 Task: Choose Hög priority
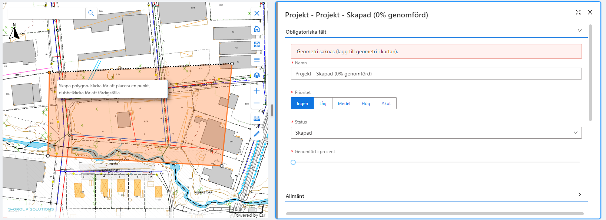[x=366, y=104]
